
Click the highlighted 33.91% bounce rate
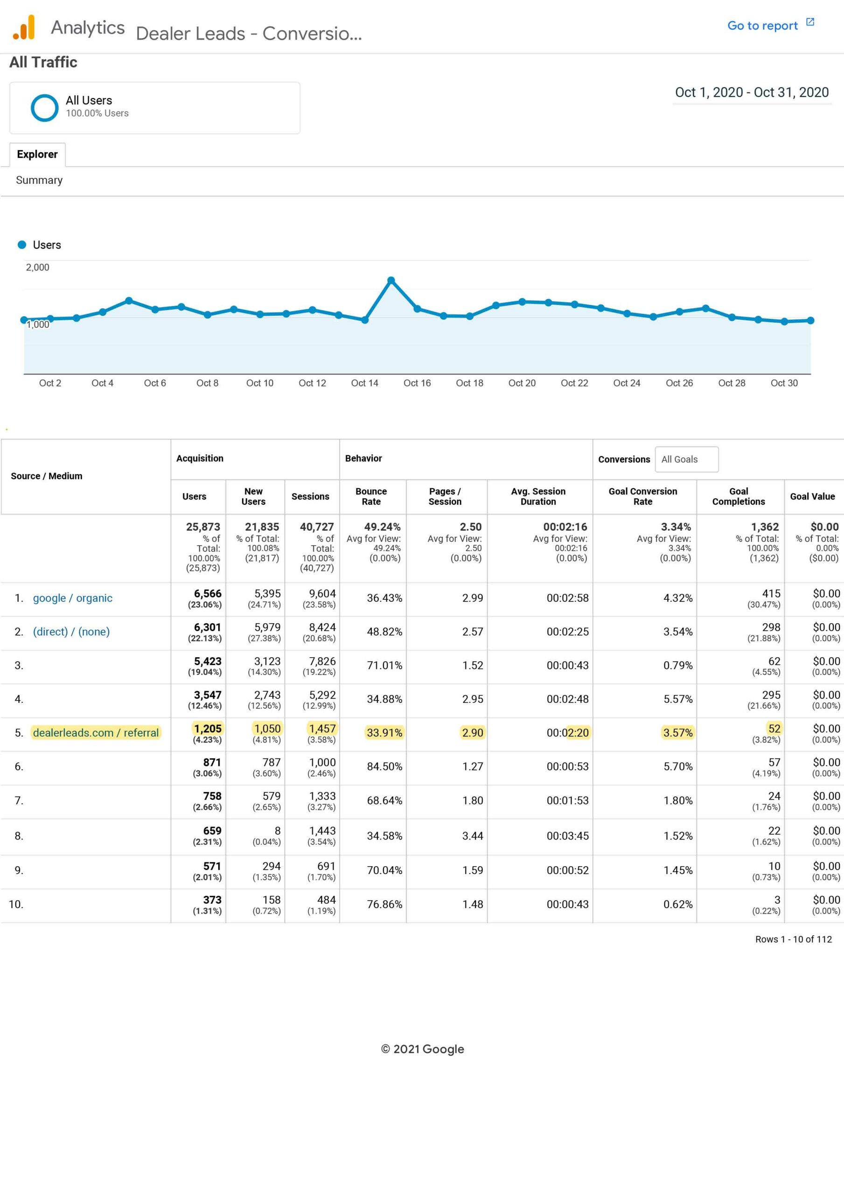[384, 733]
